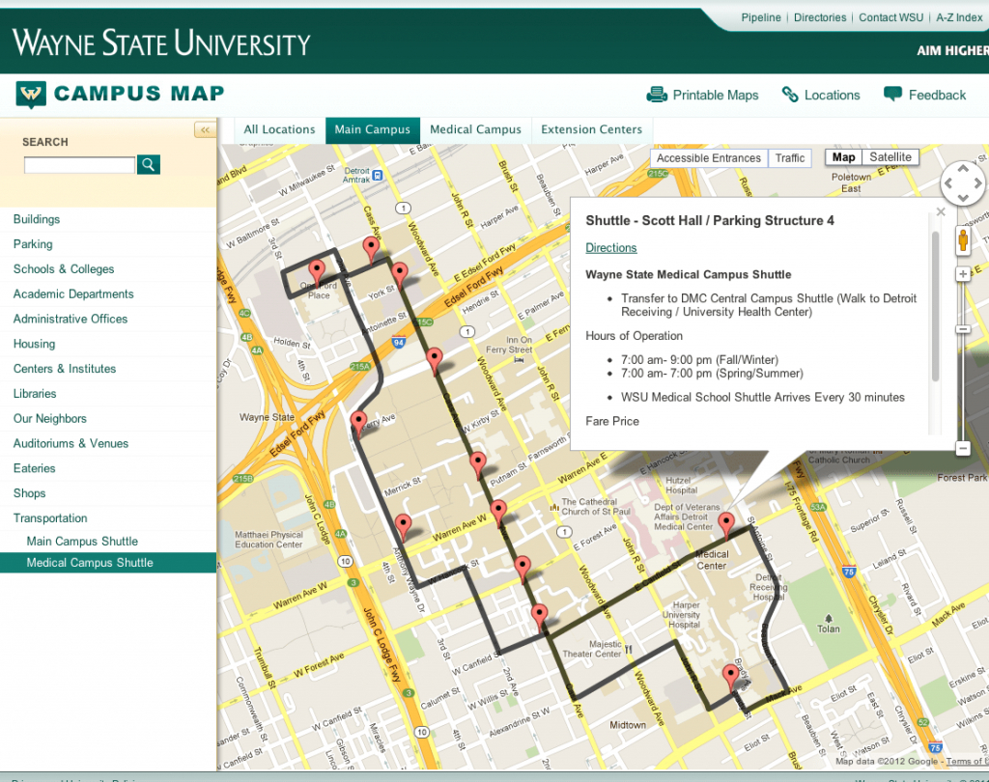Zoom out using the minus button

click(962, 448)
